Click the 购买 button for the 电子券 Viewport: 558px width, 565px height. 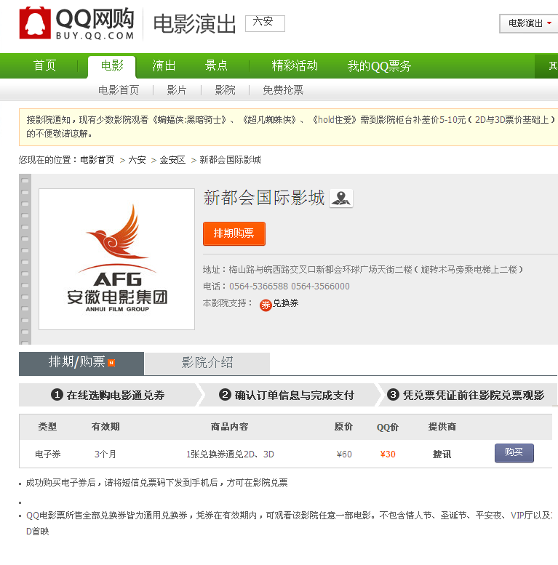[514, 453]
